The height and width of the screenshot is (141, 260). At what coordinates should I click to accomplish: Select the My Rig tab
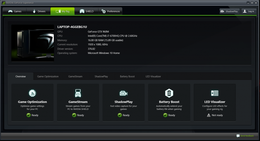pos(62,11)
